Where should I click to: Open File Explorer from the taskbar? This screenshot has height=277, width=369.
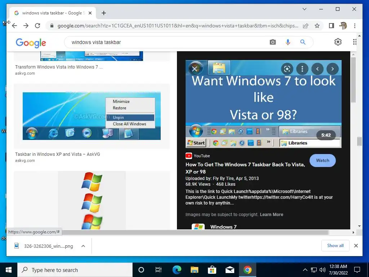194,270
